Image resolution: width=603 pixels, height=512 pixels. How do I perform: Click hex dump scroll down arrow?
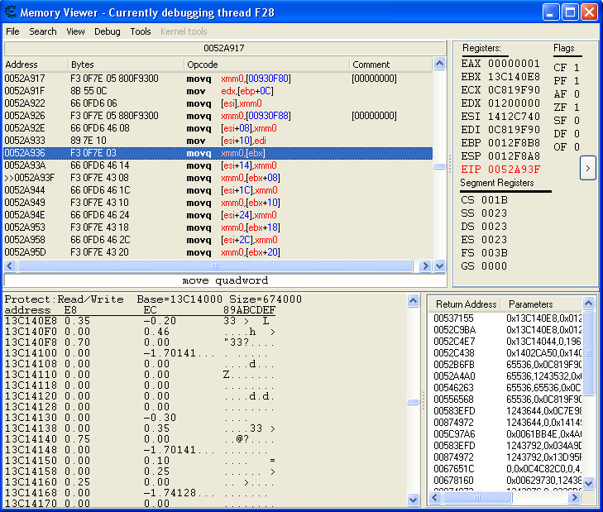coord(413,500)
